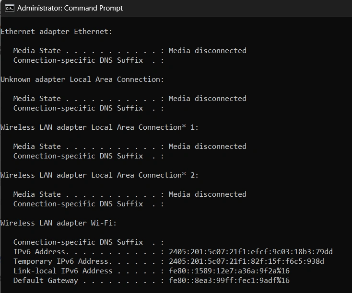Click 'Media disconnected' under Ethernet adapter Ethernet
The width and height of the screenshot is (352, 293).
click(x=208, y=51)
